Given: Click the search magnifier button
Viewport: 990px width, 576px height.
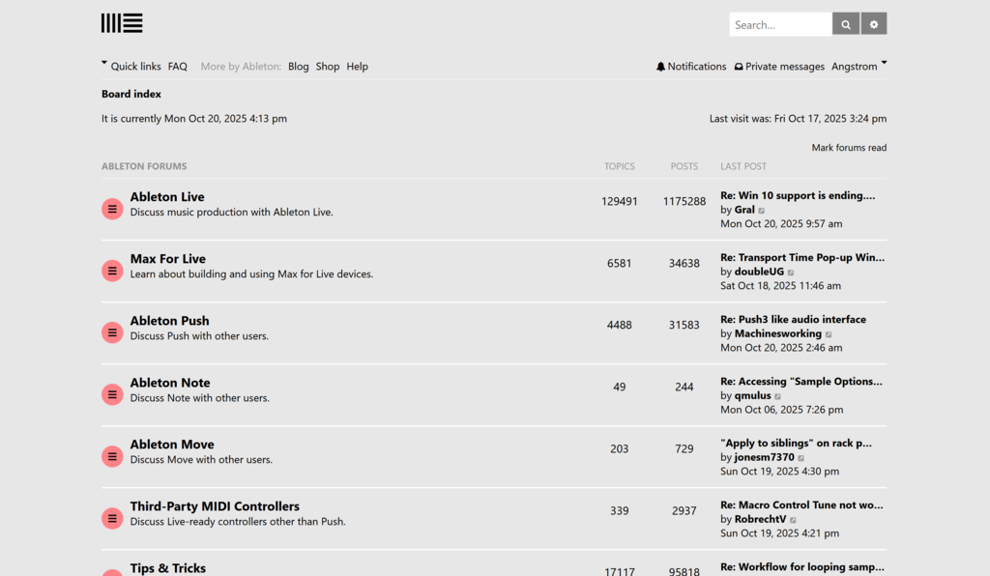Looking at the screenshot, I should [x=845, y=24].
